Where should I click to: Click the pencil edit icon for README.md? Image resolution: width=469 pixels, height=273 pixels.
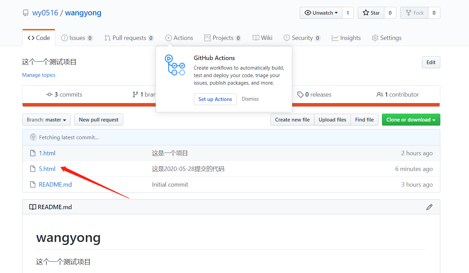tap(429, 207)
